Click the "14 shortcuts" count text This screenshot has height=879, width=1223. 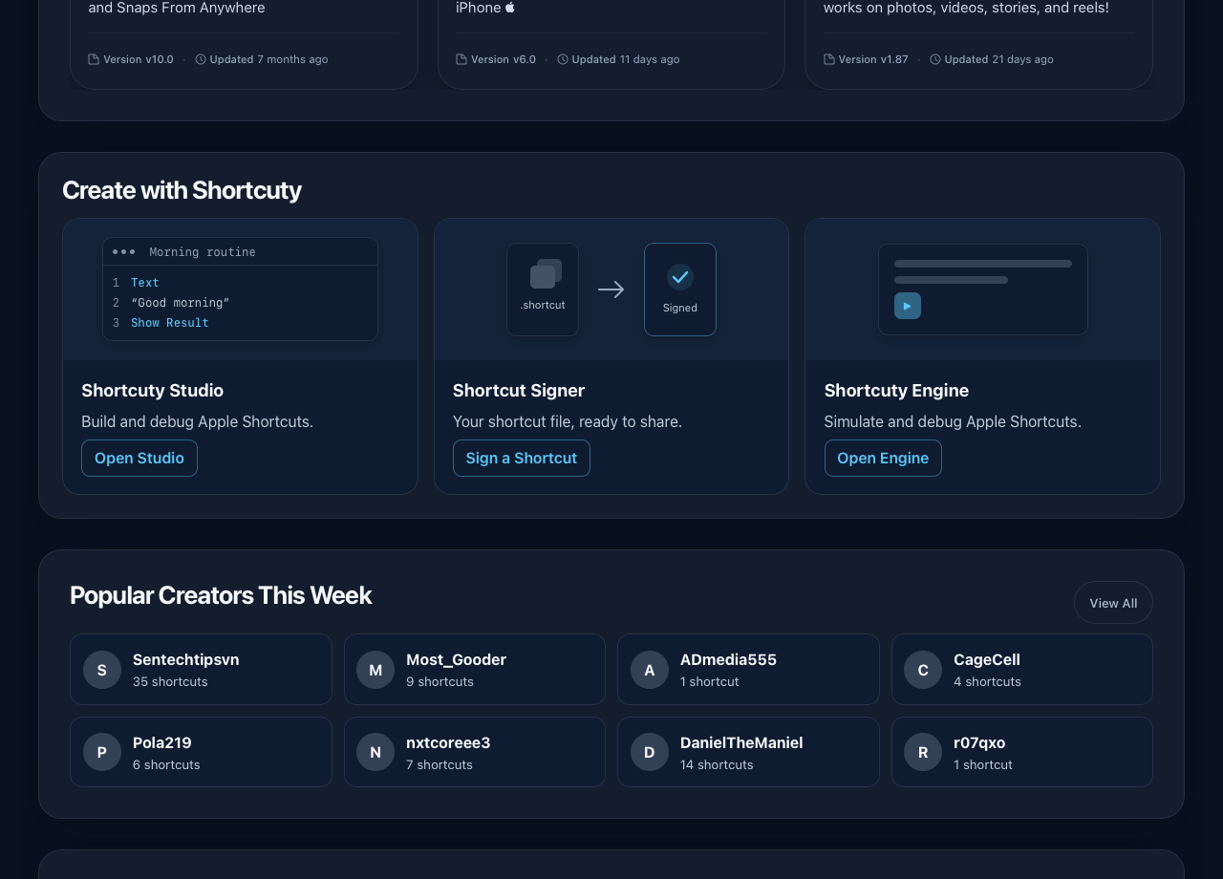(x=717, y=764)
